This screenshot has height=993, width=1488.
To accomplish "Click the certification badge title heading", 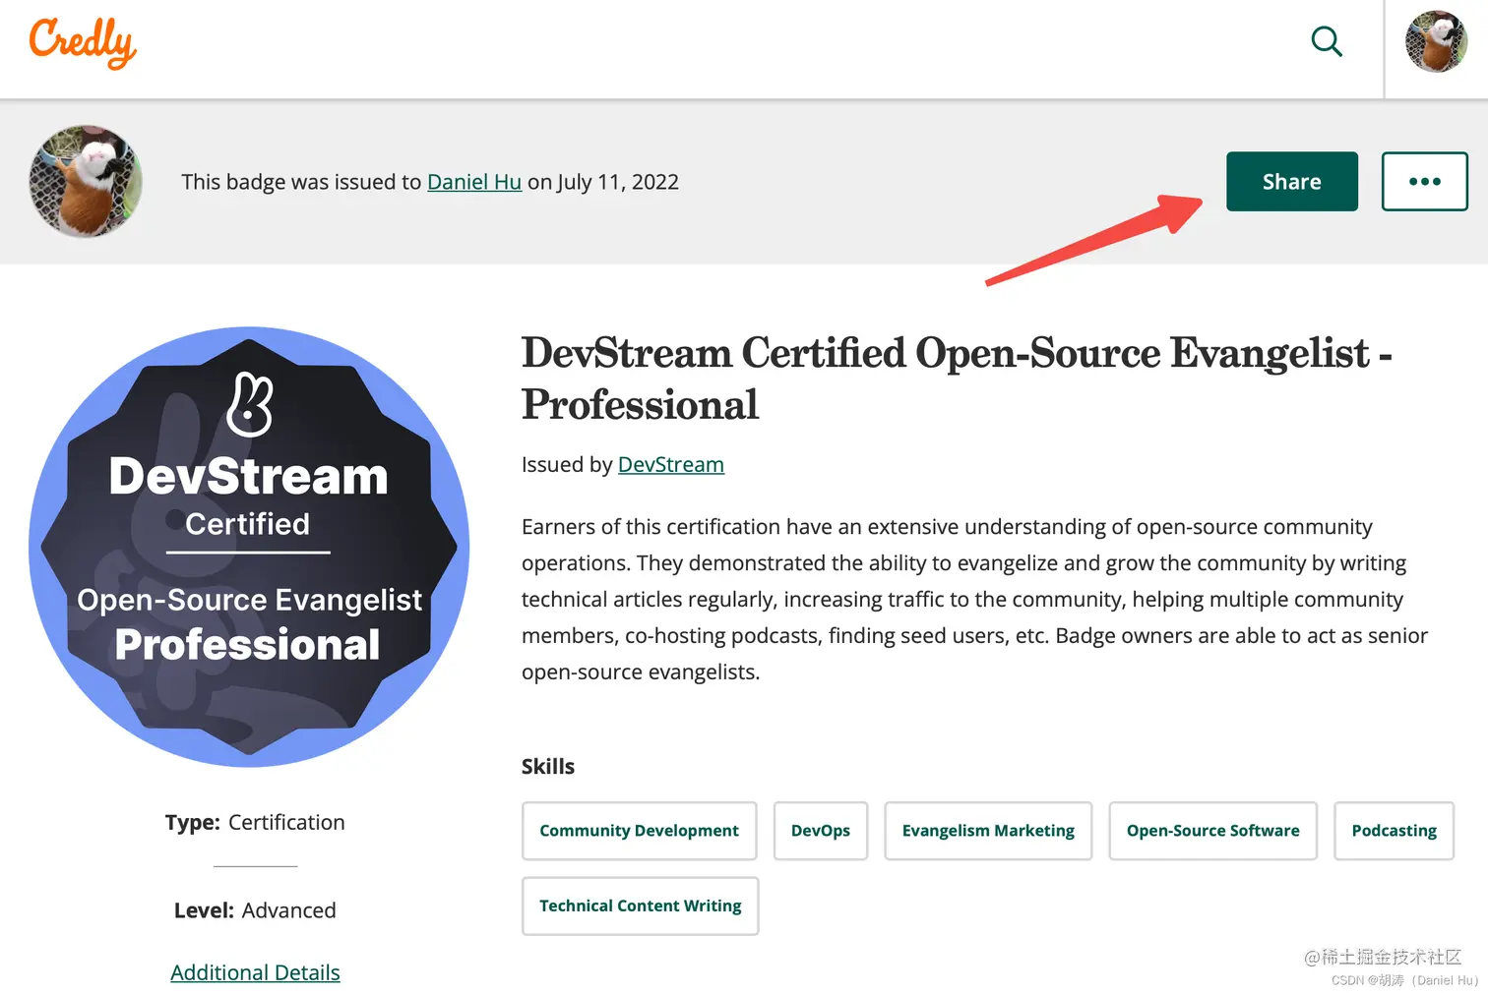I will [956, 379].
